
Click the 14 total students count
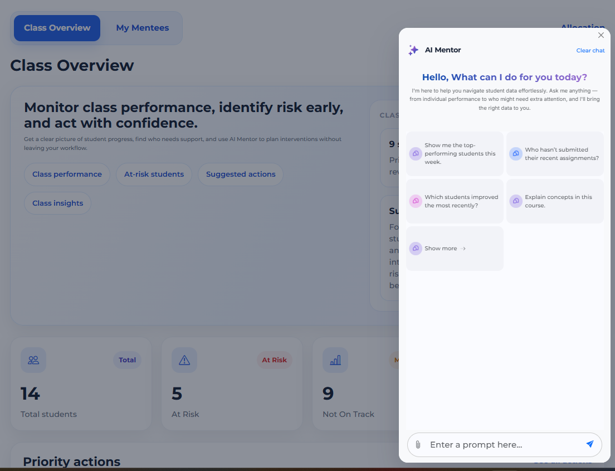click(x=30, y=394)
